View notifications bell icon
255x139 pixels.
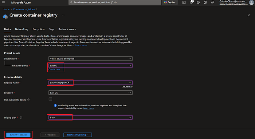coord(191,2)
